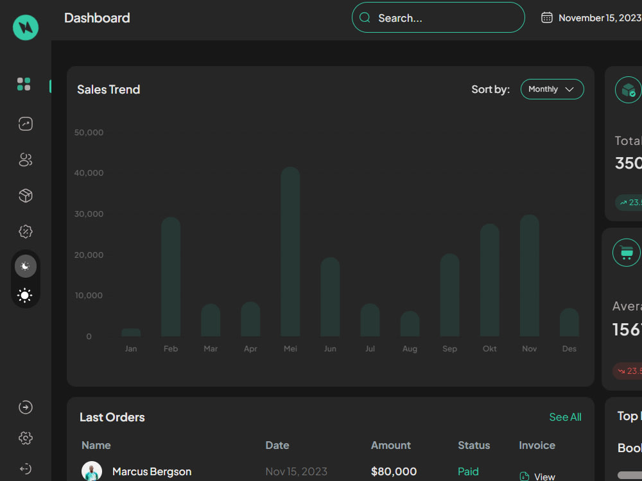642x481 pixels.
Task: Open the users sidebar icon
Action: pos(26,160)
